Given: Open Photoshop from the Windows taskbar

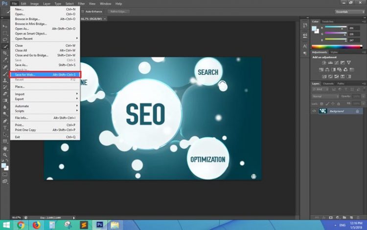Looking at the screenshot, I should 99,225.
